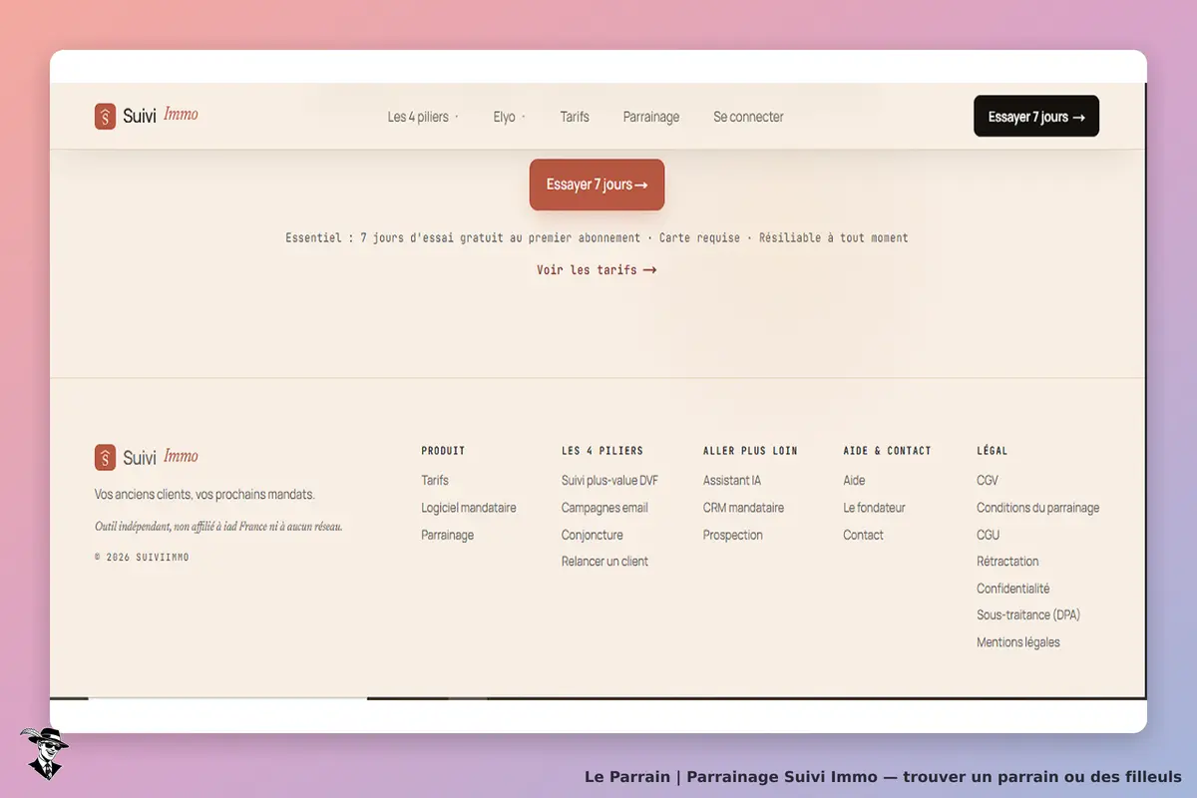The width and height of the screenshot is (1197, 798).
Task: Open Assistant IA footer link
Action: tap(732, 480)
